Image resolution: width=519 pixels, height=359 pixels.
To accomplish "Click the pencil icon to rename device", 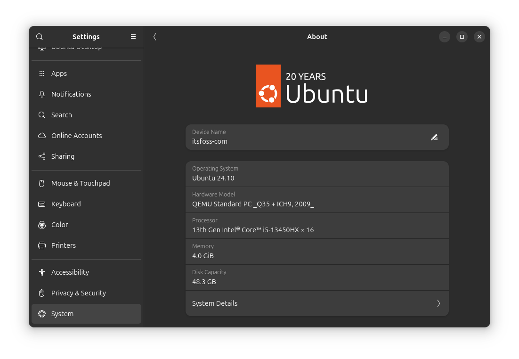I will click(434, 137).
